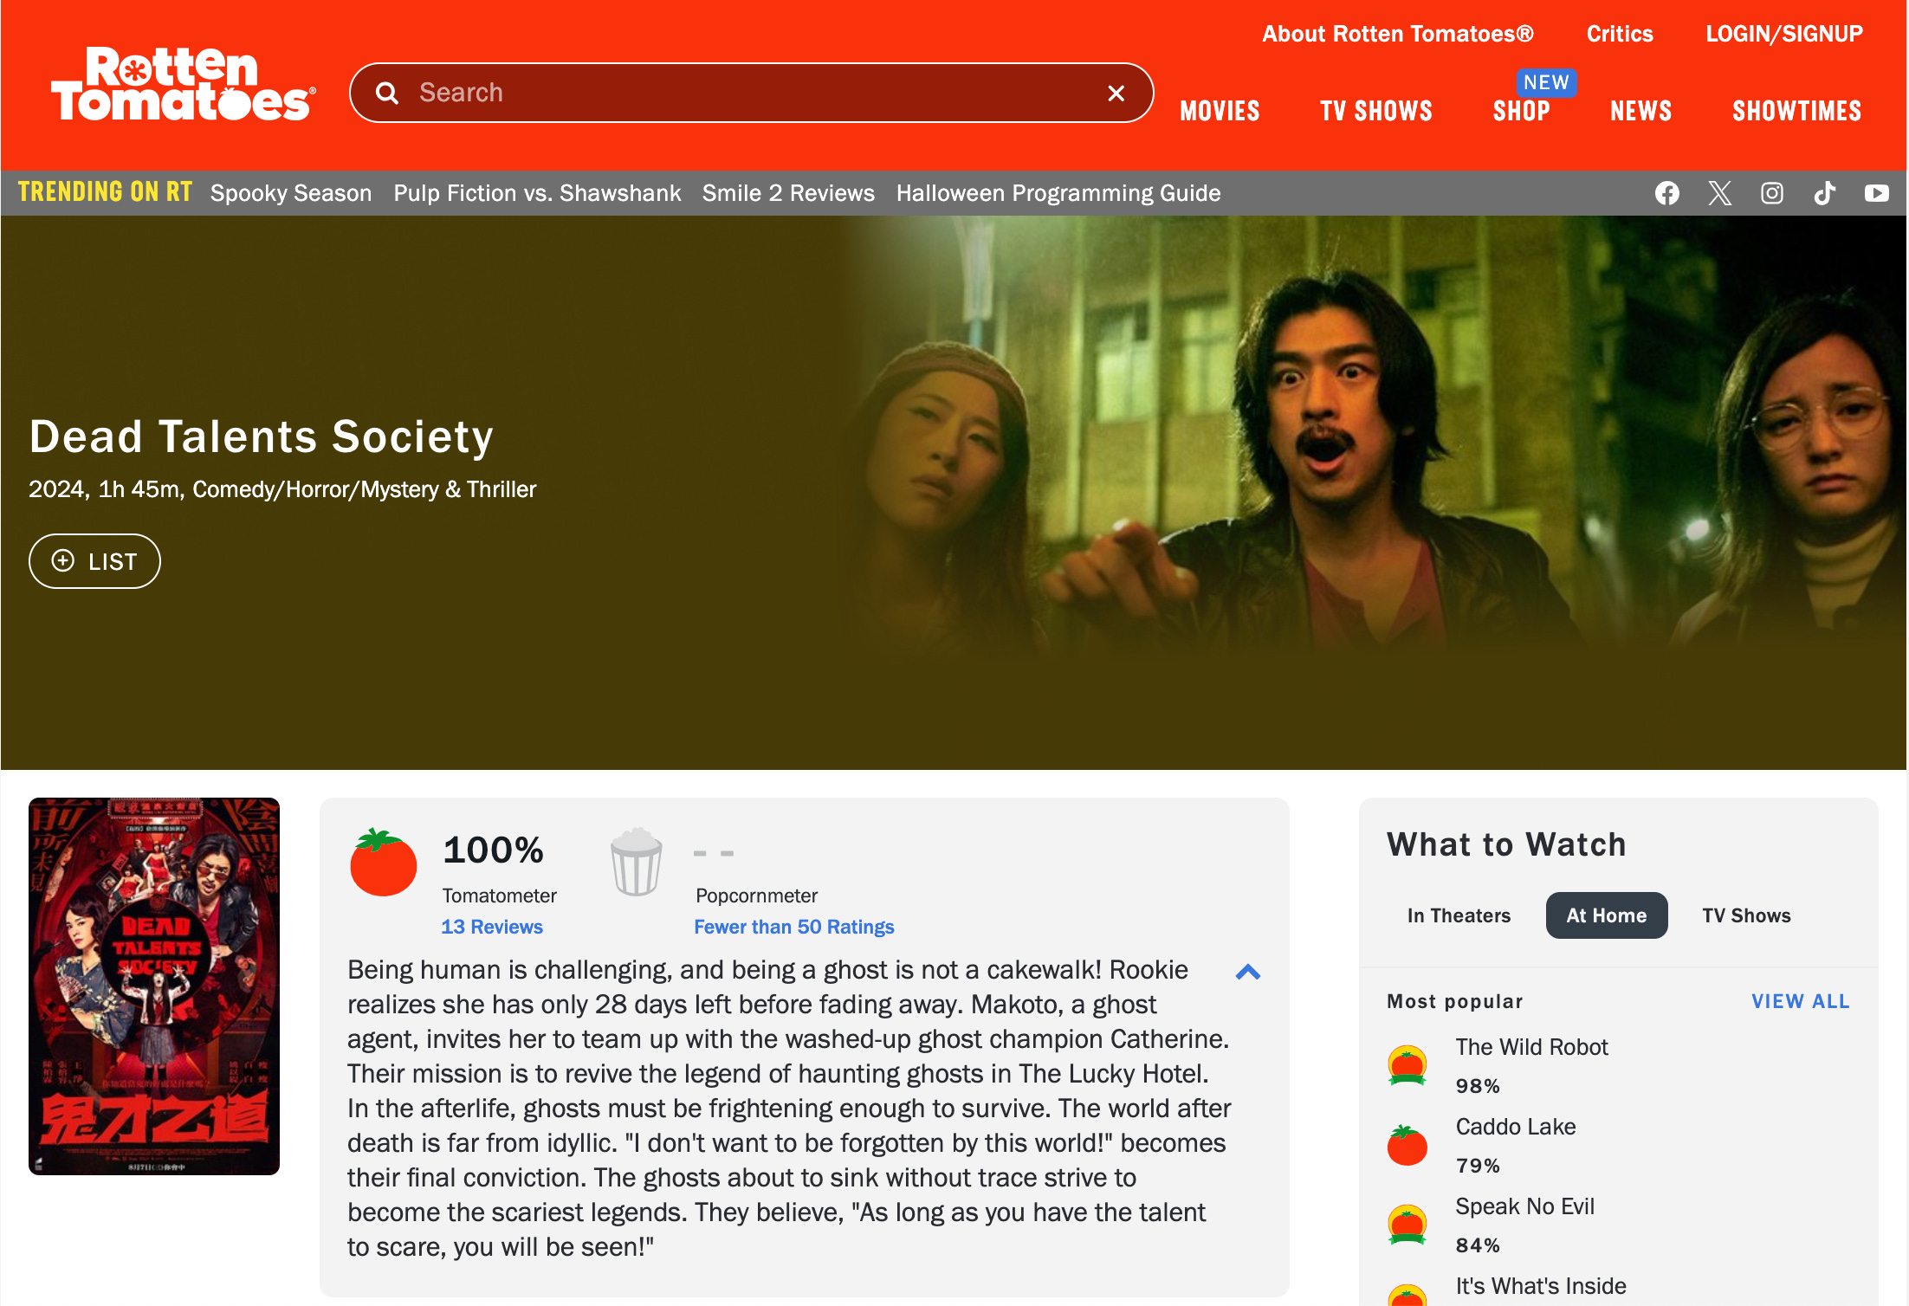Click VIEW ALL most popular
The height and width of the screenshot is (1306, 1909).
1801,1001
